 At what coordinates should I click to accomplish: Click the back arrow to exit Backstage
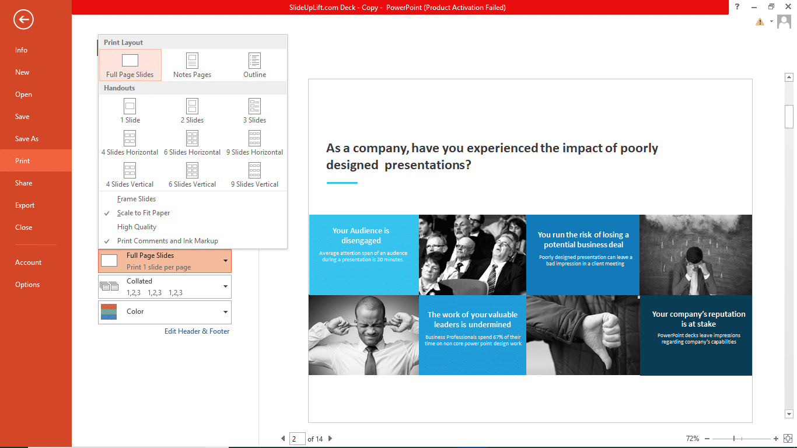tap(24, 20)
